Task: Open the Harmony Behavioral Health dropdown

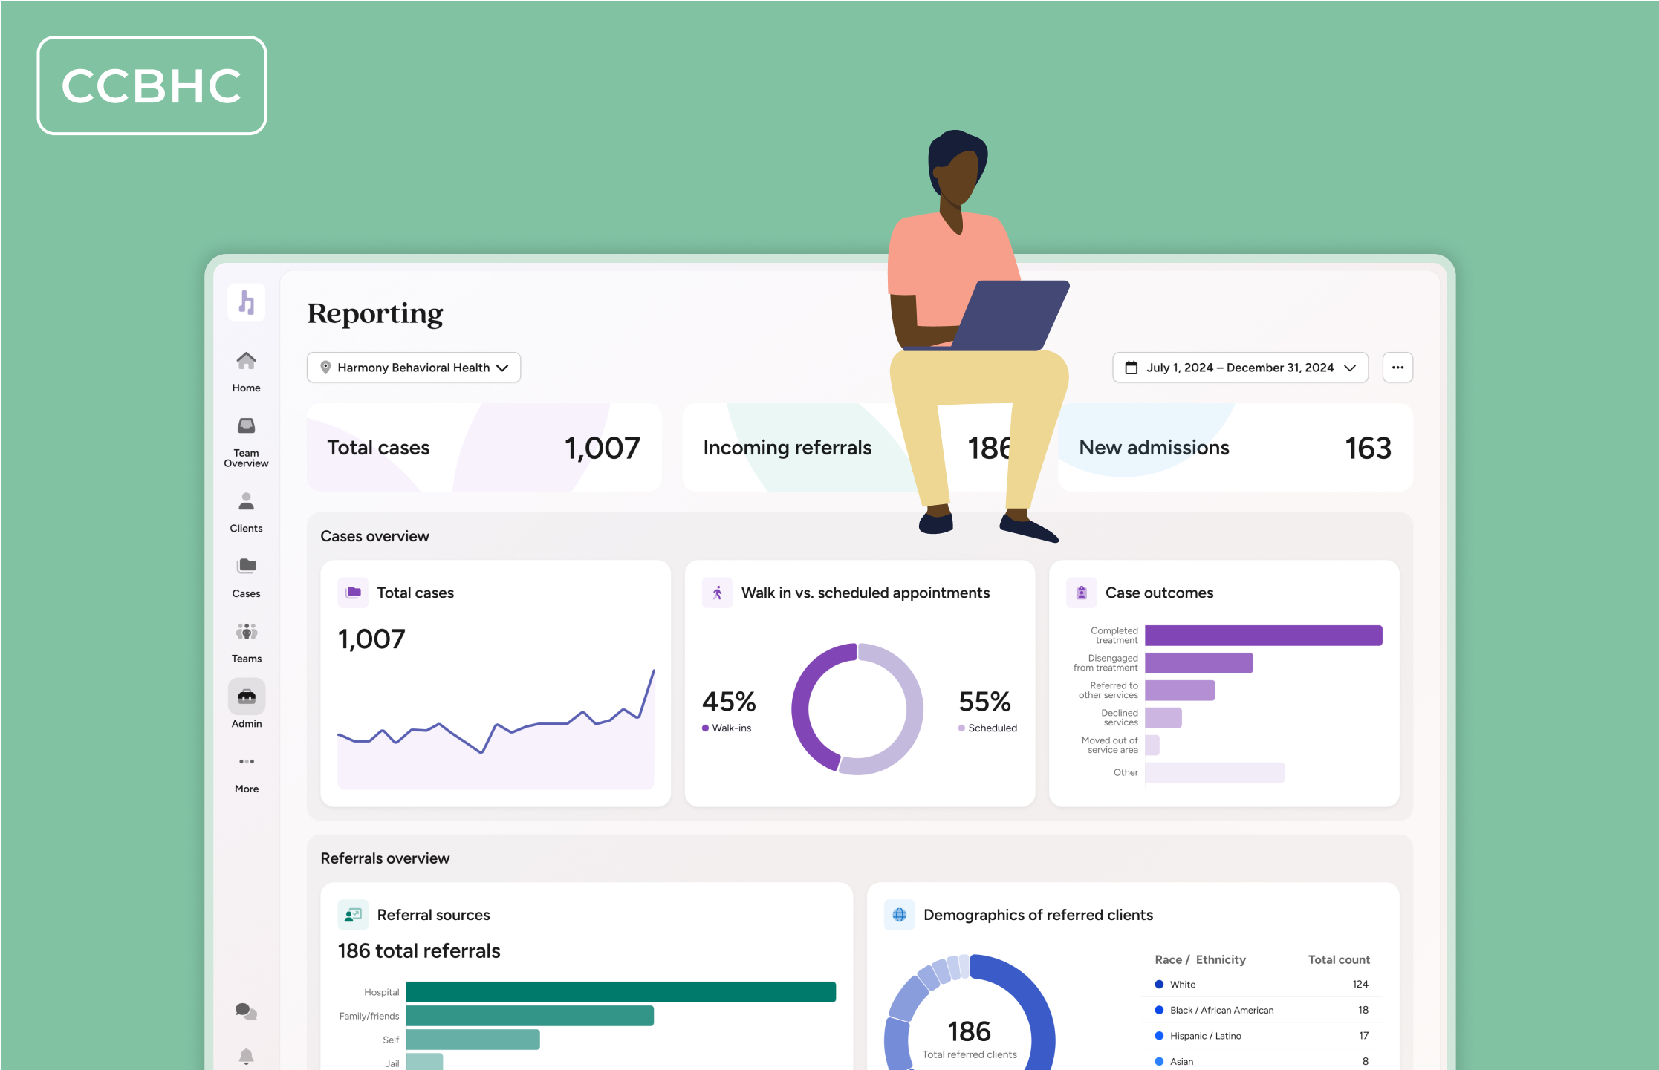Action: pos(414,368)
